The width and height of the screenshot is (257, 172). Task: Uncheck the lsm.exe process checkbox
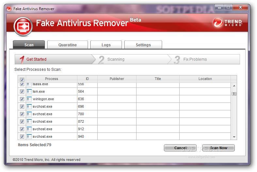[x=22, y=91]
